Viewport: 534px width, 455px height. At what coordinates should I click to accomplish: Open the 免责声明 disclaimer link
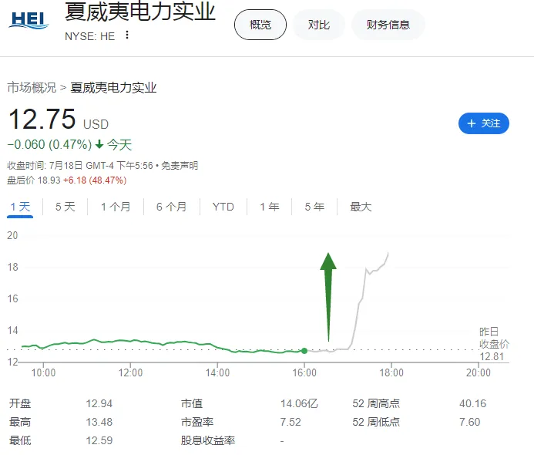(x=180, y=165)
